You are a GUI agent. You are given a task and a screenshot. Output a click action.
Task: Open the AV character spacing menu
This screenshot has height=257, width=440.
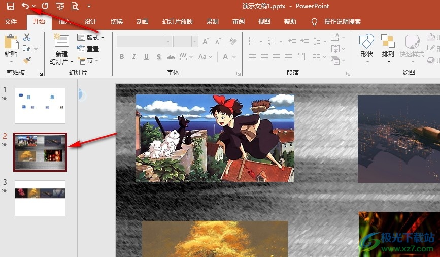point(186,57)
